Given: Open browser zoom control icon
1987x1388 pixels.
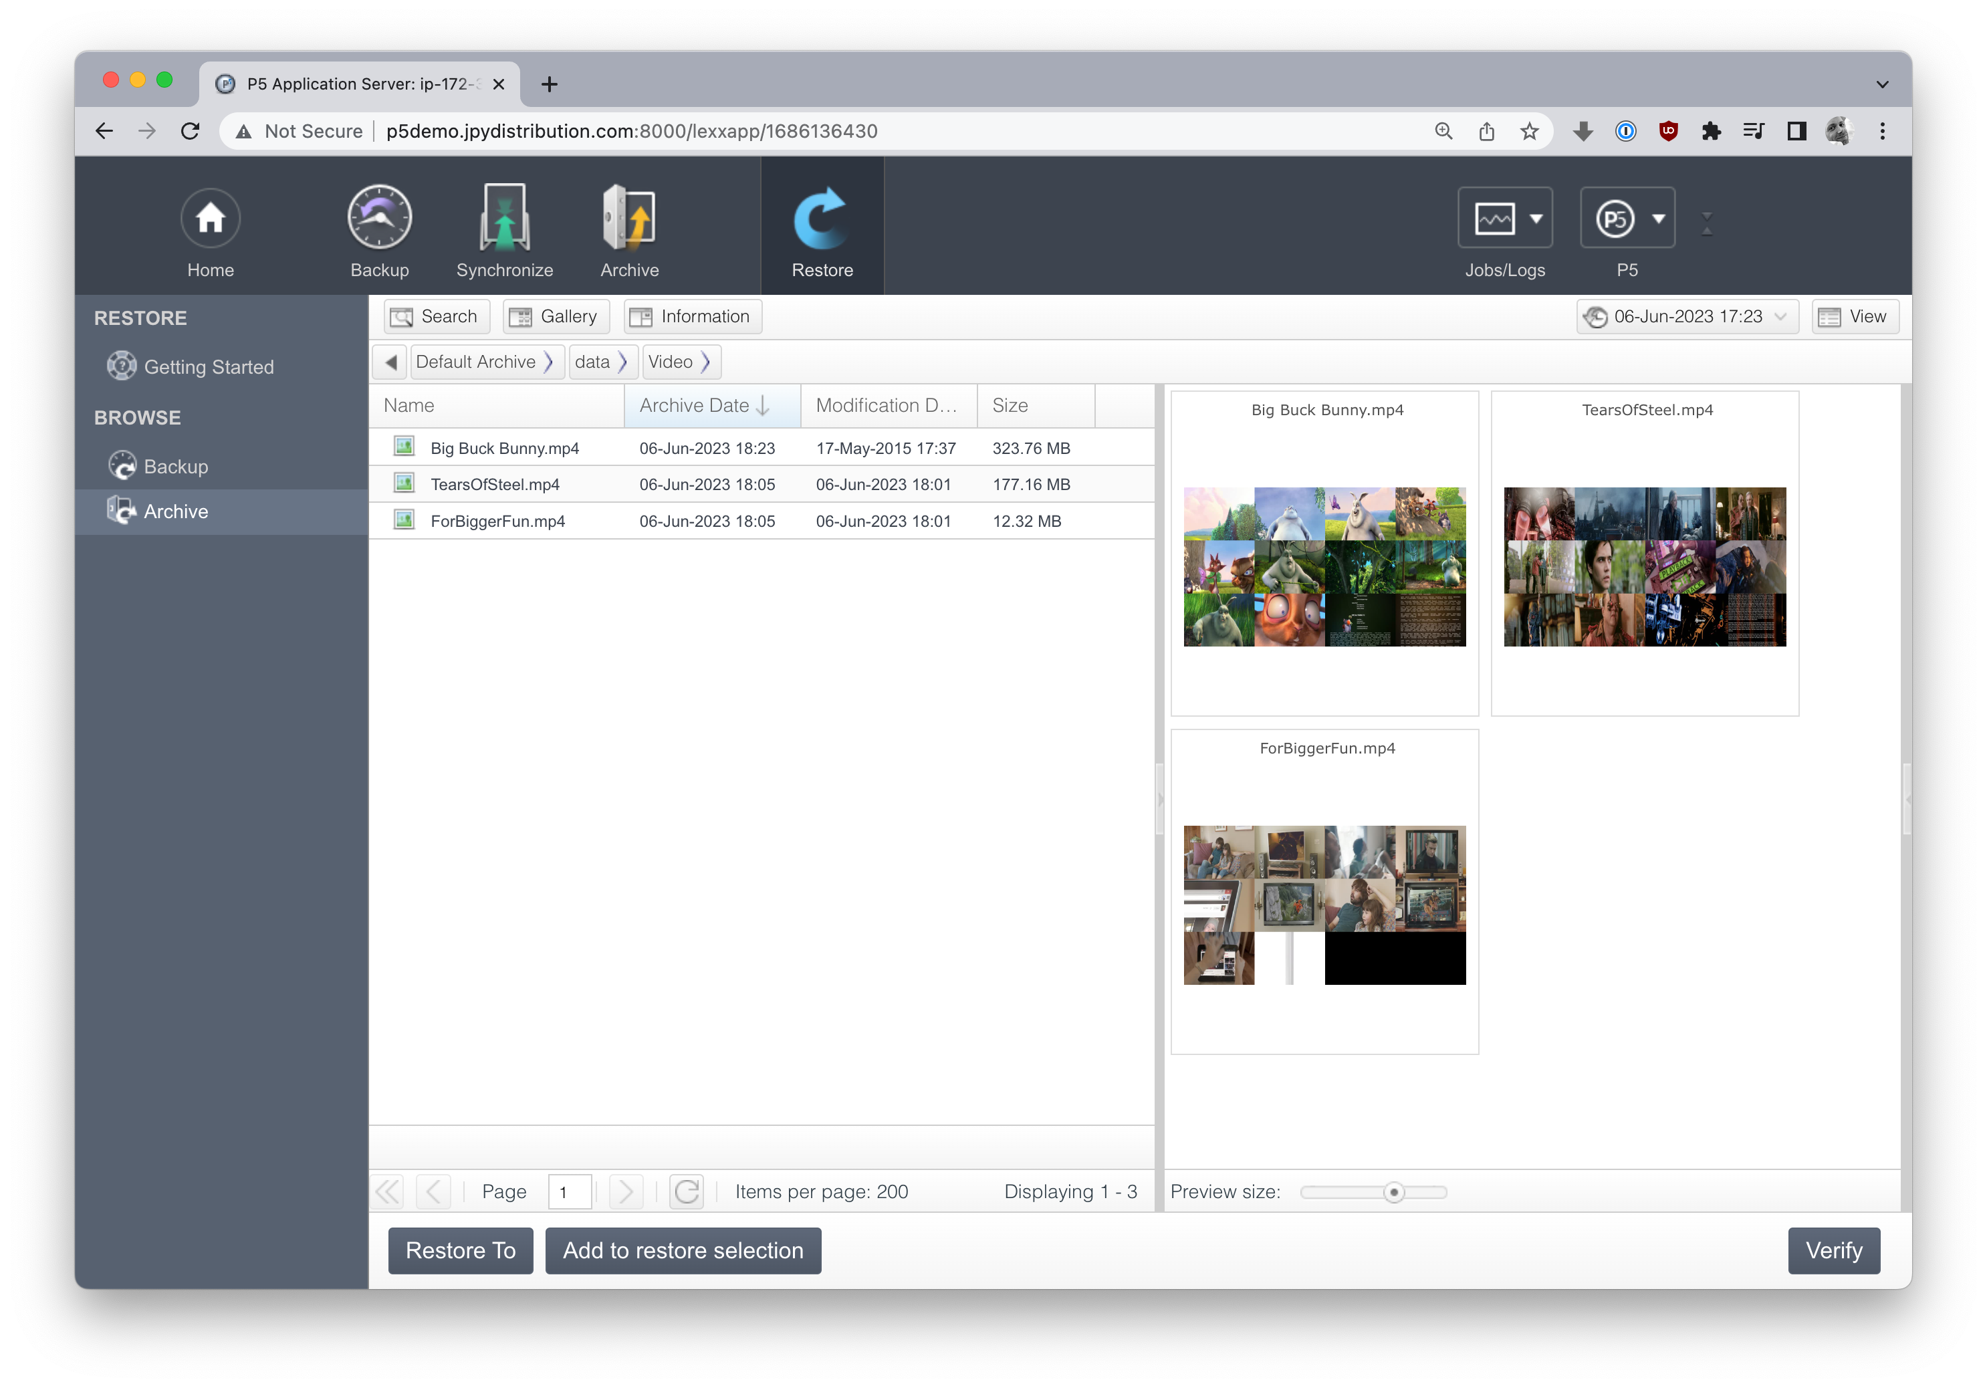Looking at the screenshot, I should 1443,130.
